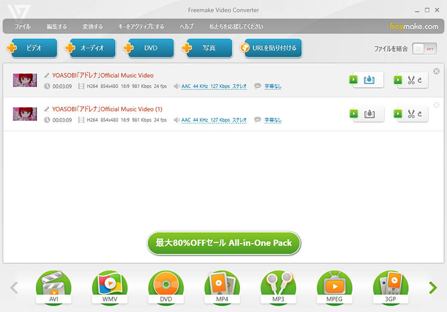Choose MP4 output format

(x=222, y=288)
